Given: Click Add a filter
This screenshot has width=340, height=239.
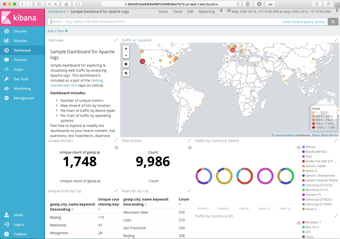Looking at the screenshot, I should click(58, 31).
